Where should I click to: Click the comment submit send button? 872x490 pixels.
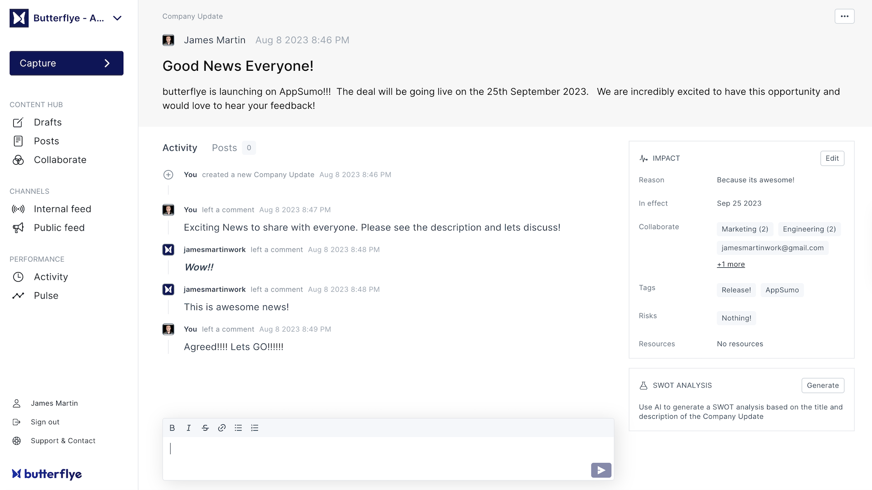click(601, 470)
